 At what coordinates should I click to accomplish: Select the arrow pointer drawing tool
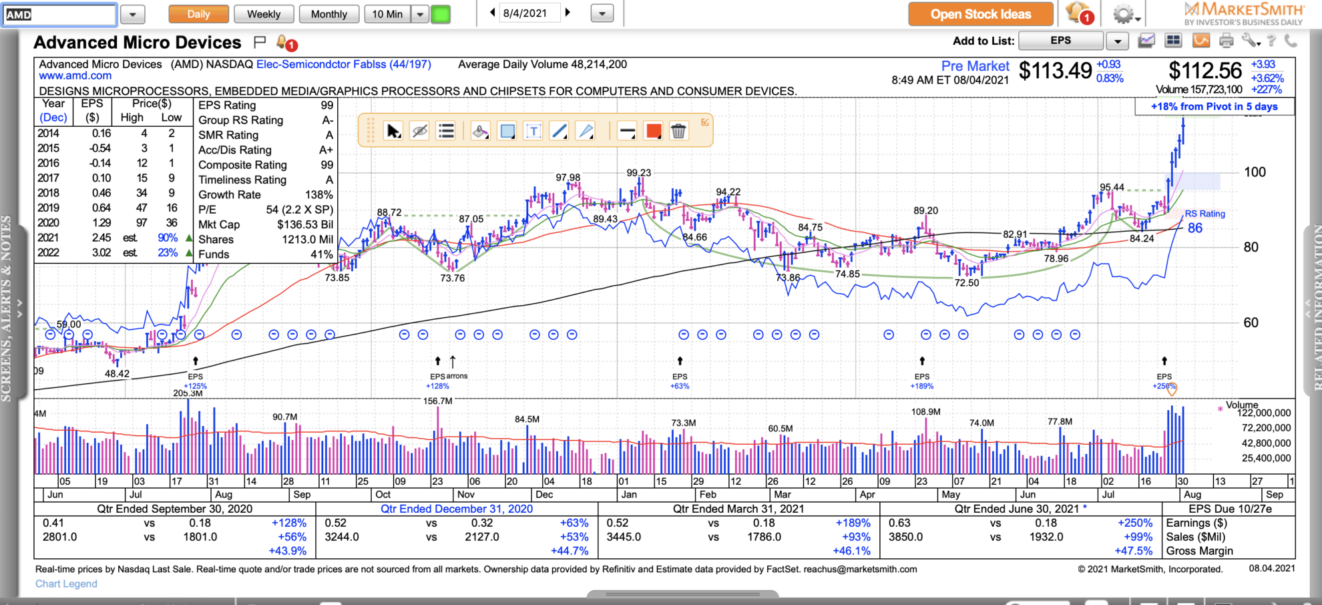pyautogui.click(x=394, y=131)
